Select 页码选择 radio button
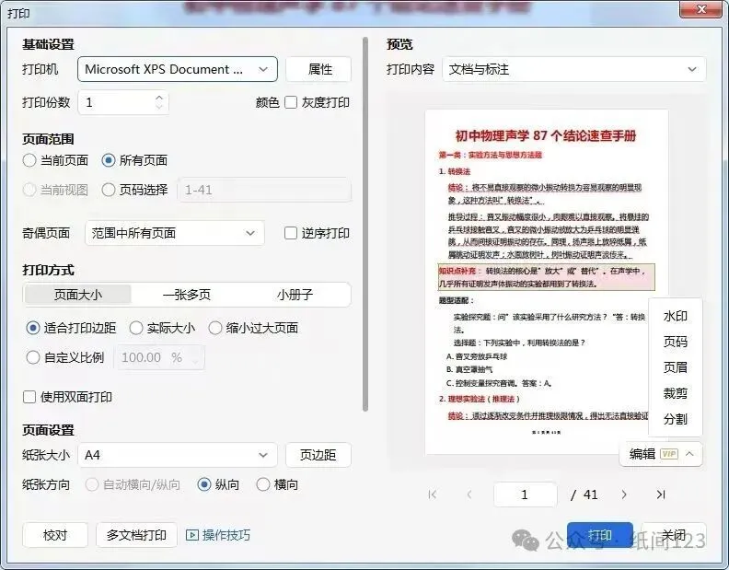Screen dimensions: 729x570 coord(109,190)
